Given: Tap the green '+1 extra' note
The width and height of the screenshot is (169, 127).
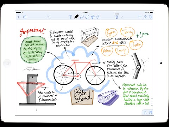Looking at the screenshot, I should point(142,35).
